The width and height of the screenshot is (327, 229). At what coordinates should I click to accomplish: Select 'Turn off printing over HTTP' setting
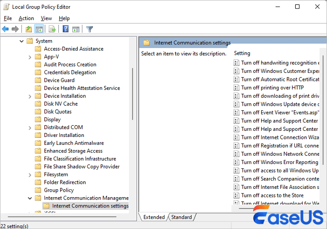coord(272,87)
